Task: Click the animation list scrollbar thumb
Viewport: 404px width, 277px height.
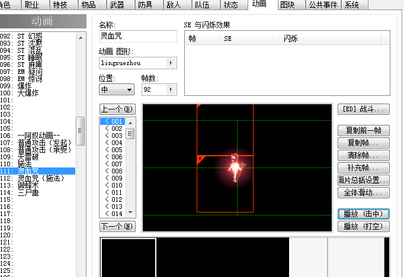Action: (81, 131)
